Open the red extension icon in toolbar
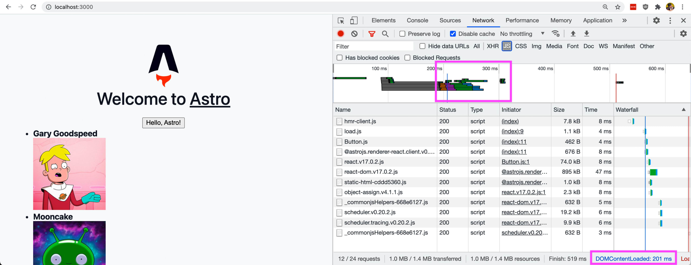 tap(633, 7)
